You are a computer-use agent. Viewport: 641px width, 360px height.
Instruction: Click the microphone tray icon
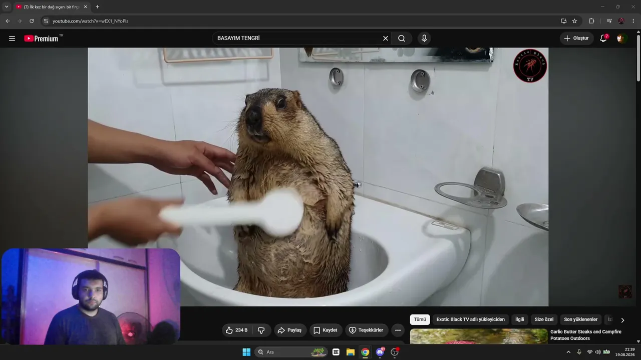pyautogui.click(x=579, y=352)
